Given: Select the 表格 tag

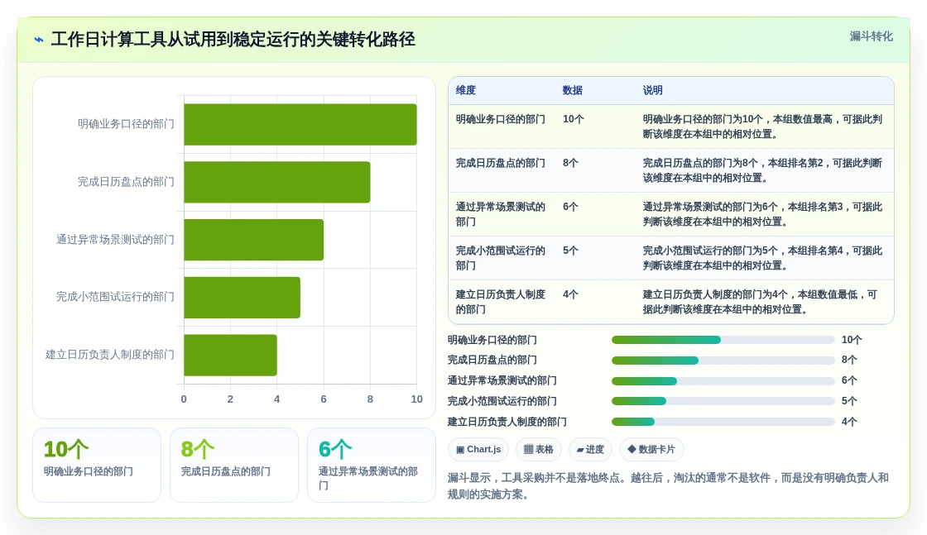Looking at the screenshot, I should pyautogui.click(x=539, y=449).
